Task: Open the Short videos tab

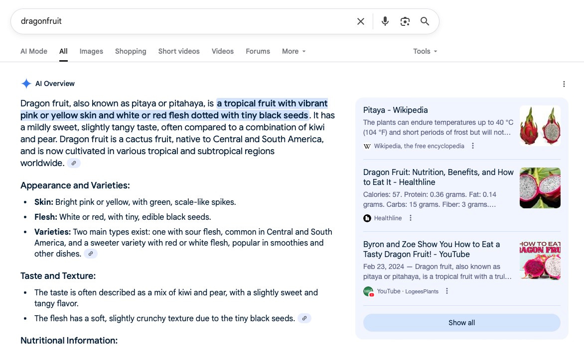Action: (x=179, y=51)
